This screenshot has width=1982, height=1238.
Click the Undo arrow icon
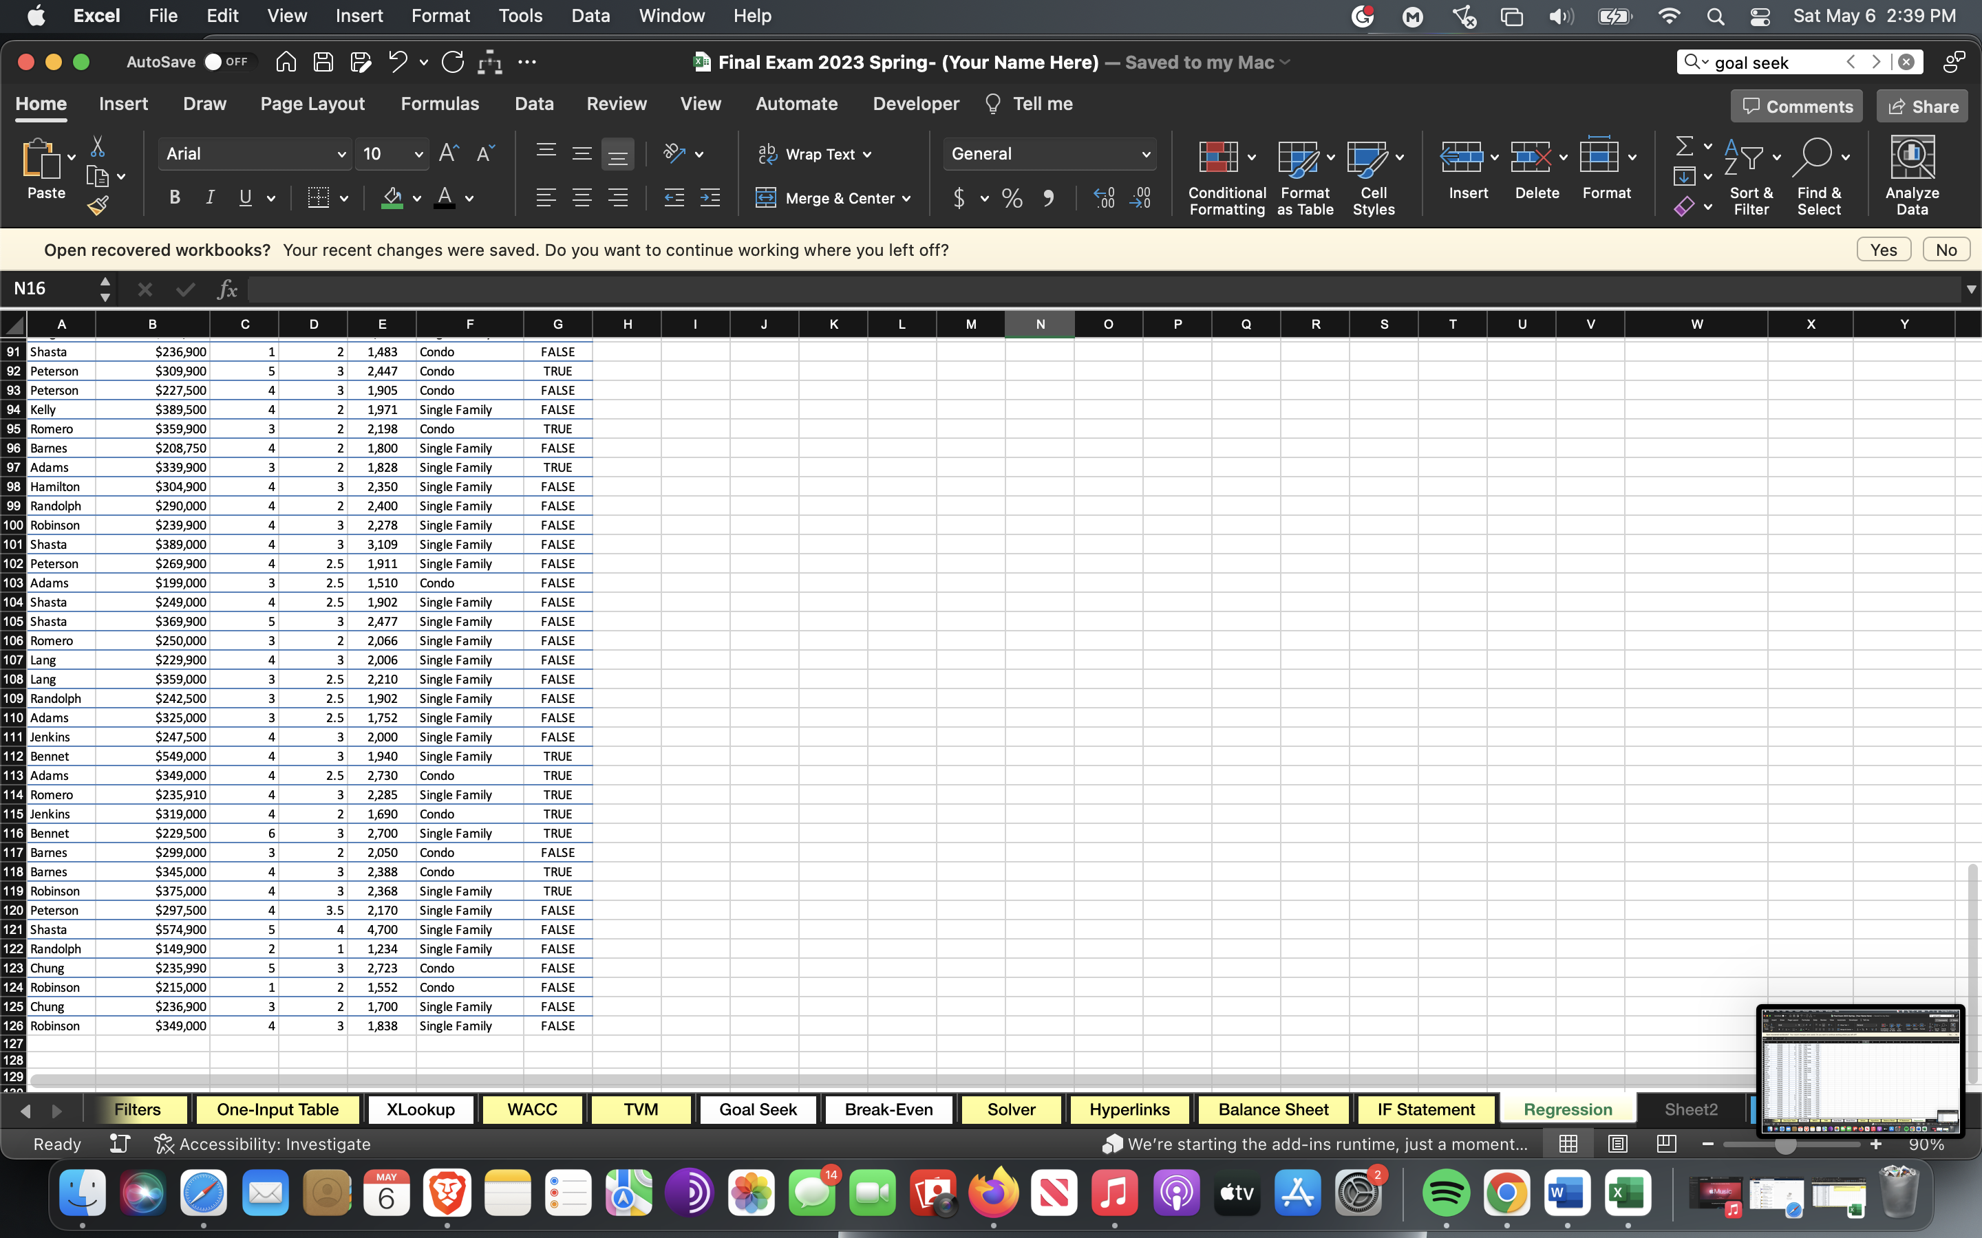click(x=398, y=62)
